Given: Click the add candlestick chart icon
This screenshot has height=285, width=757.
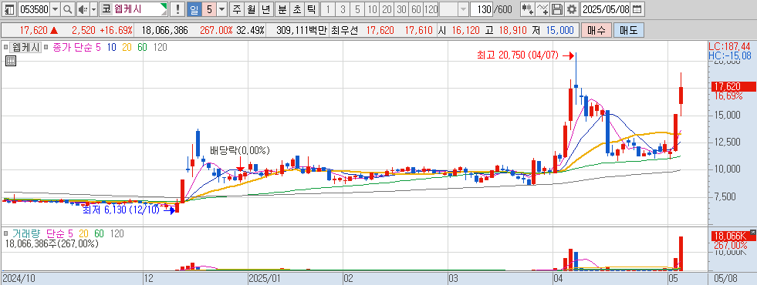Looking at the screenshot, I should pyautogui.click(x=528, y=9).
